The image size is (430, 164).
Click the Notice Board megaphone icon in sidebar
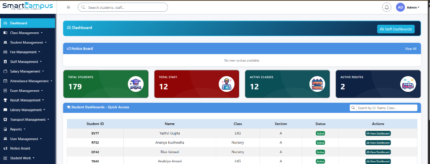5,148
